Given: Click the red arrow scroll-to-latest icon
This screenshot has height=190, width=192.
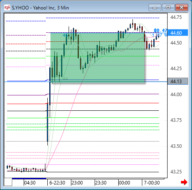Looking at the screenshot, I should 184,182.
